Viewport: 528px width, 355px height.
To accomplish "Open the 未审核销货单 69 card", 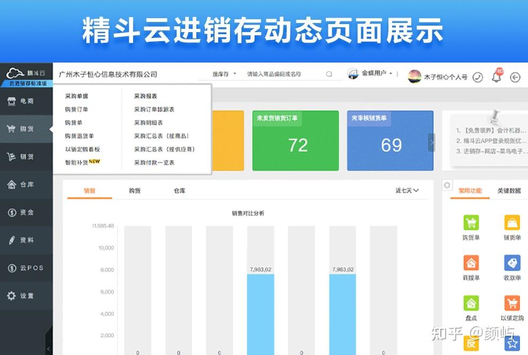I will 391,141.
